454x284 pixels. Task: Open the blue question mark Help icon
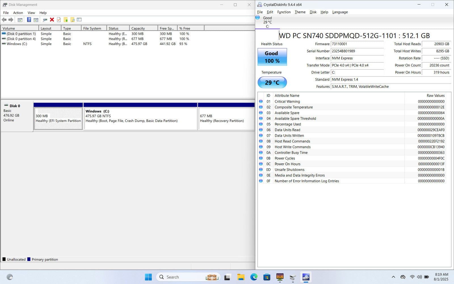coord(29,20)
